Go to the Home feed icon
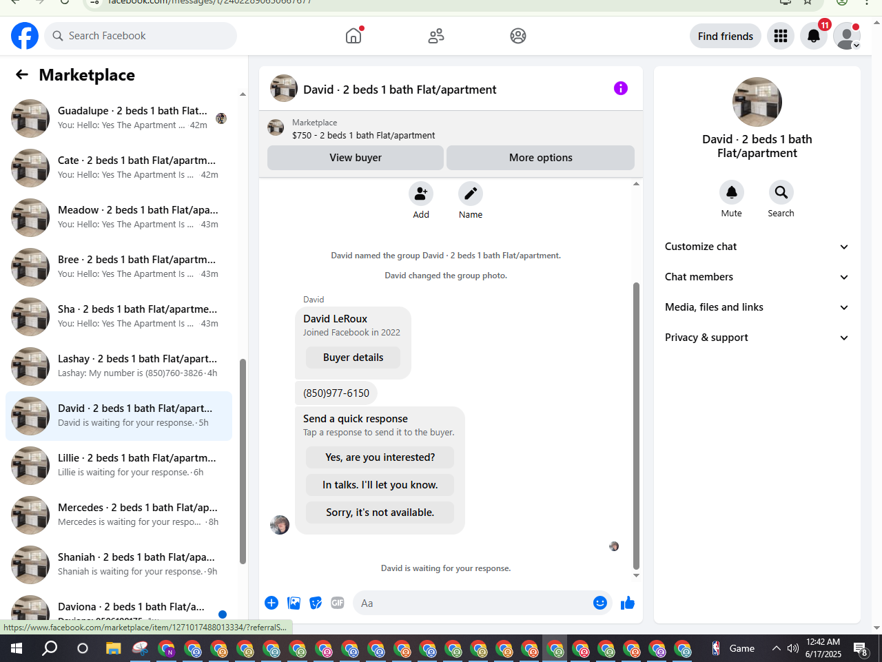882x662 pixels. pyautogui.click(x=353, y=36)
